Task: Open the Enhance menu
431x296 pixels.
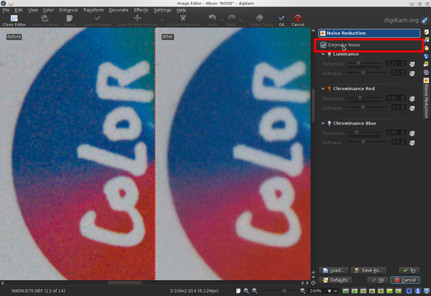Action: (x=68, y=10)
